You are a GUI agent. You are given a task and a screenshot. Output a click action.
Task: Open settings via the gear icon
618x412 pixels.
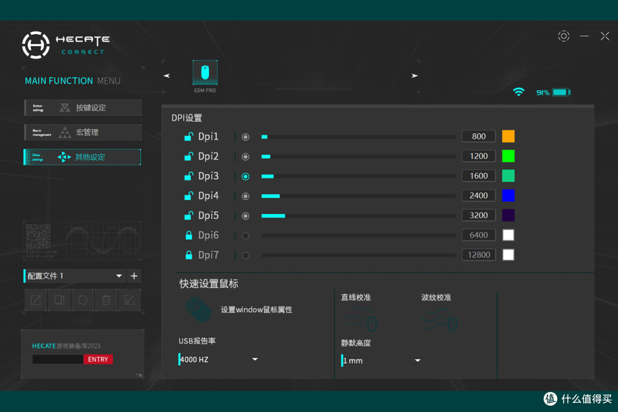click(x=564, y=36)
